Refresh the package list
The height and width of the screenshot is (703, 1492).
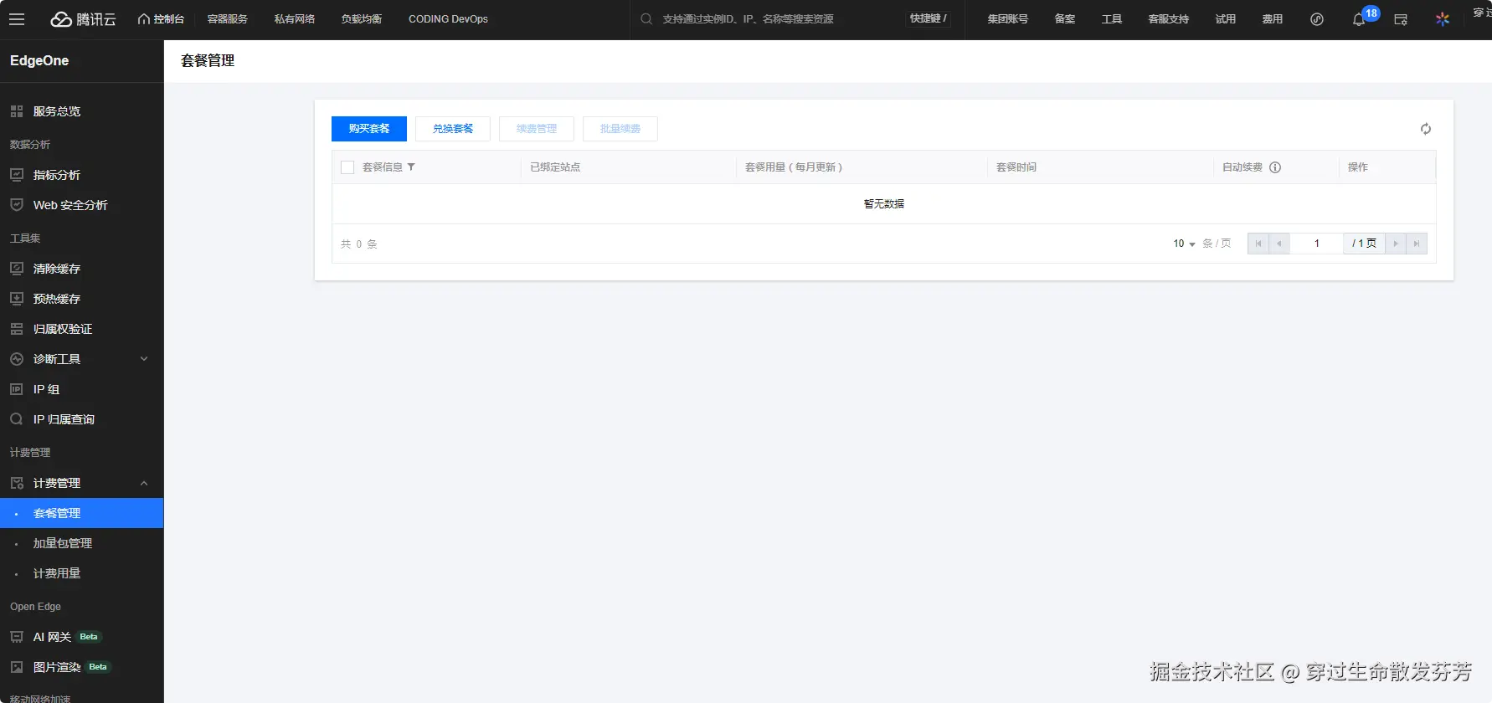[x=1426, y=129]
